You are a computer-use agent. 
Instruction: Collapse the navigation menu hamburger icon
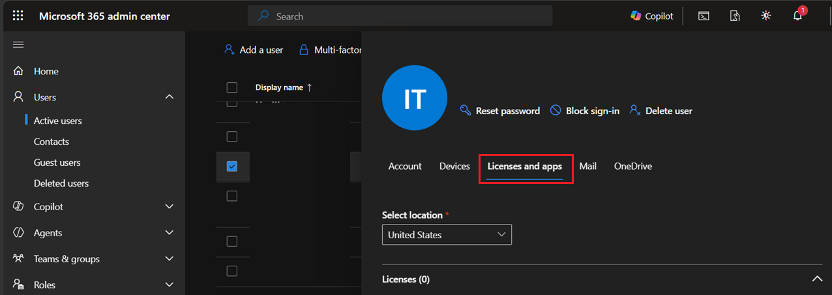click(18, 44)
